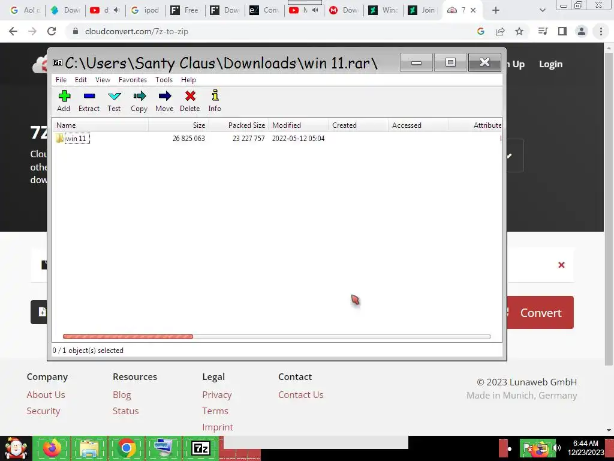The image size is (614, 461).
Task: Switch to the Free tab
Action: tap(185, 10)
